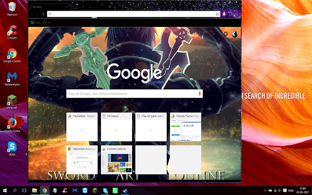This screenshot has width=312, height=195.
Task: Open TeamViewer from the taskbar
Action: click(85, 191)
